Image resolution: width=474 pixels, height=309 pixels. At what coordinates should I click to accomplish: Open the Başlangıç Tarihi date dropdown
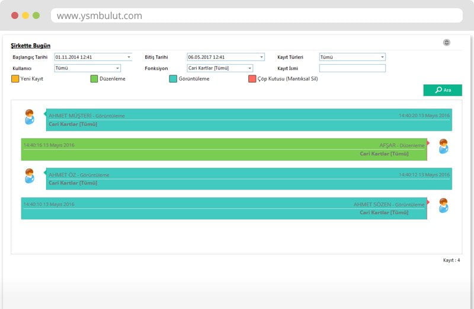(x=129, y=58)
